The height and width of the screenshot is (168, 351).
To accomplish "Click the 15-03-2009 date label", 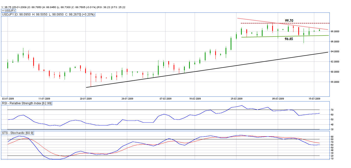I will pyautogui.click(x=314, y=98).
